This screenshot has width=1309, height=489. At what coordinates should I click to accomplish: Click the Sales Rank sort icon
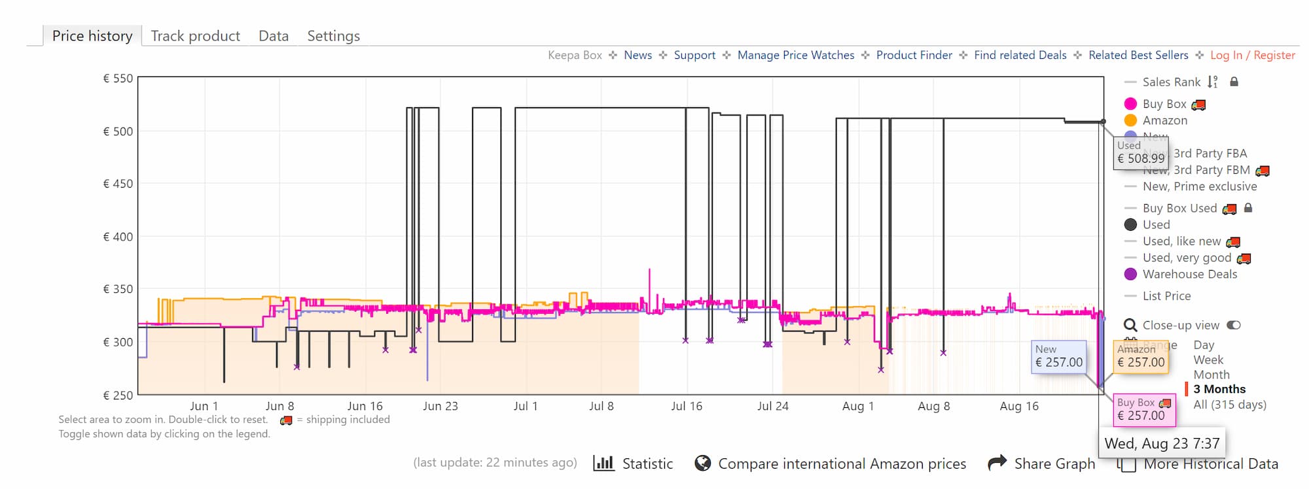coord(1213,82)
